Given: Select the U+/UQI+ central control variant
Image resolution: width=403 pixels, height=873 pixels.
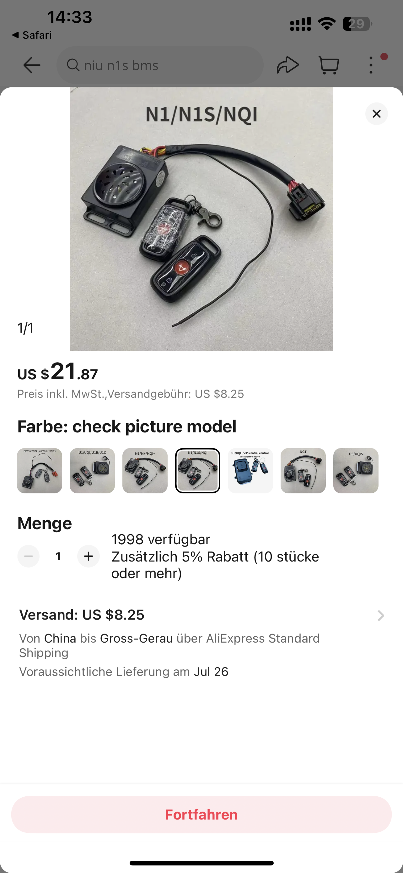Looking at the screenshot, I should click(250, 471).
